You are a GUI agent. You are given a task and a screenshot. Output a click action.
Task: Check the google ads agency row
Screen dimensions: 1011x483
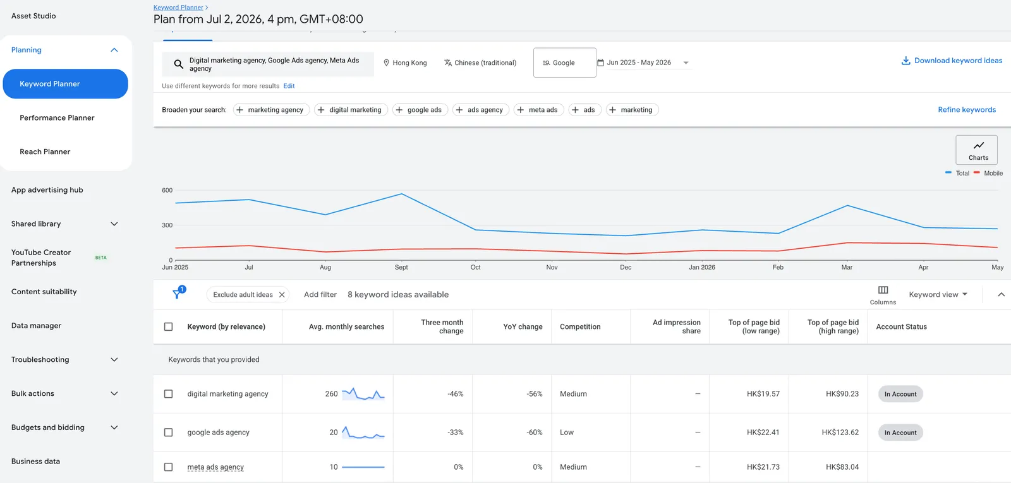(168, 432)
